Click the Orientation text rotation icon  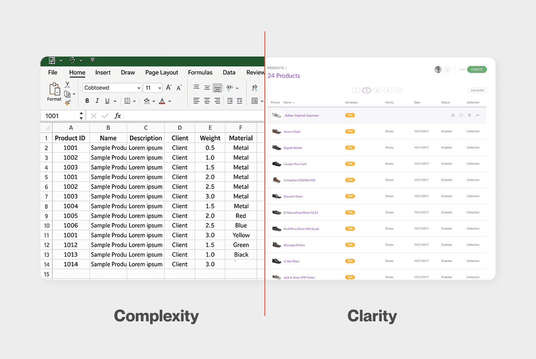coord(229,88)
